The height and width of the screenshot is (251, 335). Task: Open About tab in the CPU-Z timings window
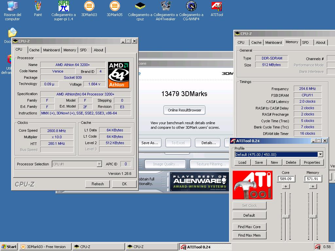[321, 42]
